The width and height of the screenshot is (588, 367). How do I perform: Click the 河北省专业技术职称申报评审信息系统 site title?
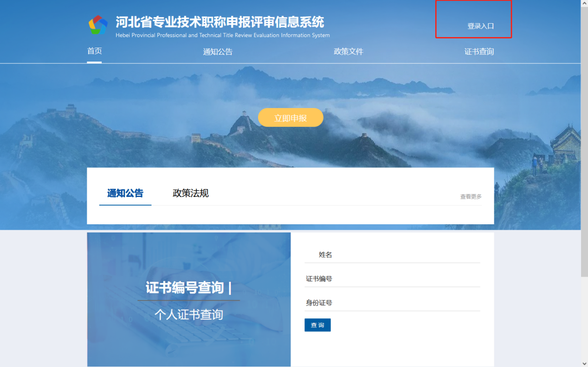(x=220, y=22)
